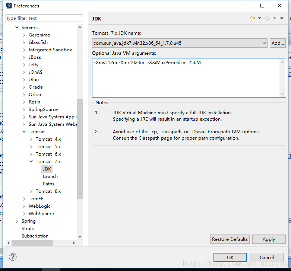Click Restore Defaults button
This screenshot has width=291, height=271.
tap(230, 239)
